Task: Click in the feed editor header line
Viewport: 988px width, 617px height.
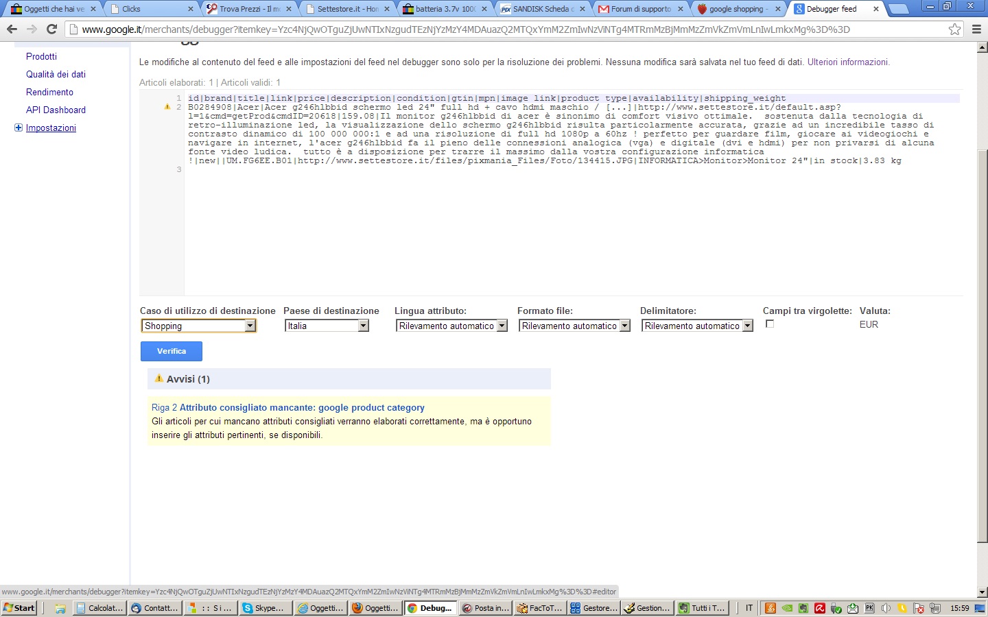Action: [x=574, y=98]
